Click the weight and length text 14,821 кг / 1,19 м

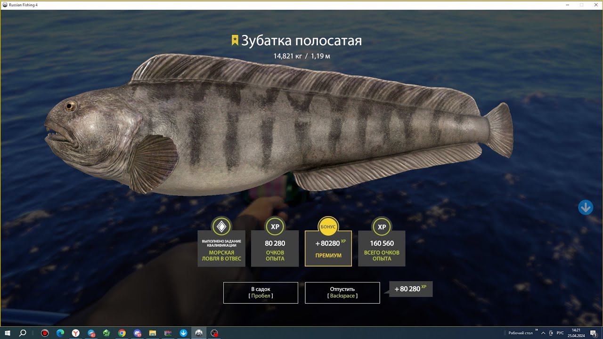301,56
